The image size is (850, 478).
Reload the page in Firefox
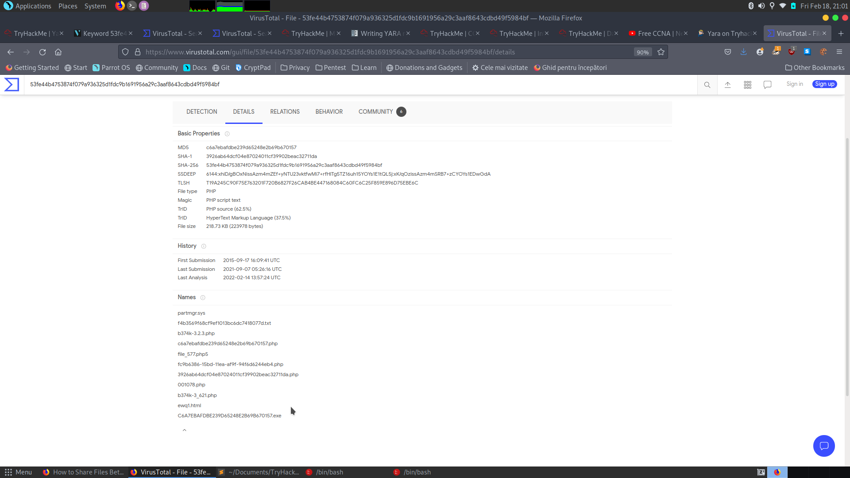click(42, 52)
